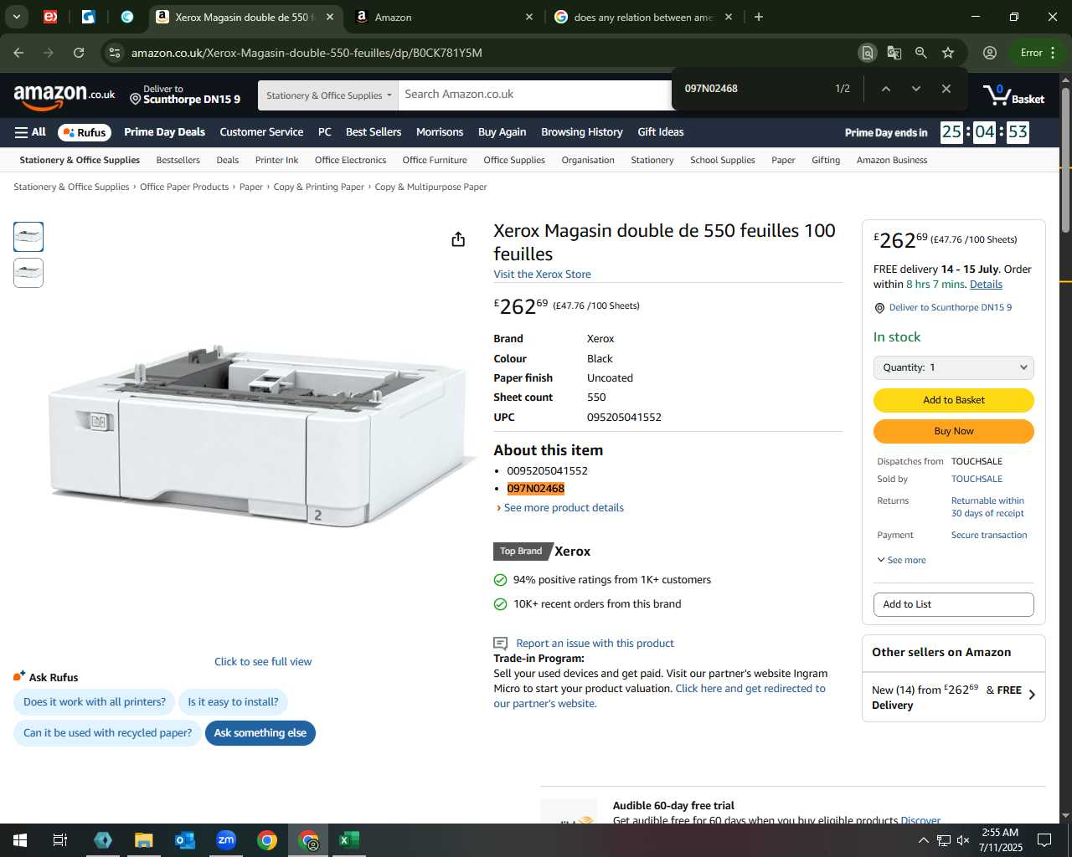Click the highlighted 097N02468 text
Viewport: 1072px width, 857px height.
pos(536,489)
